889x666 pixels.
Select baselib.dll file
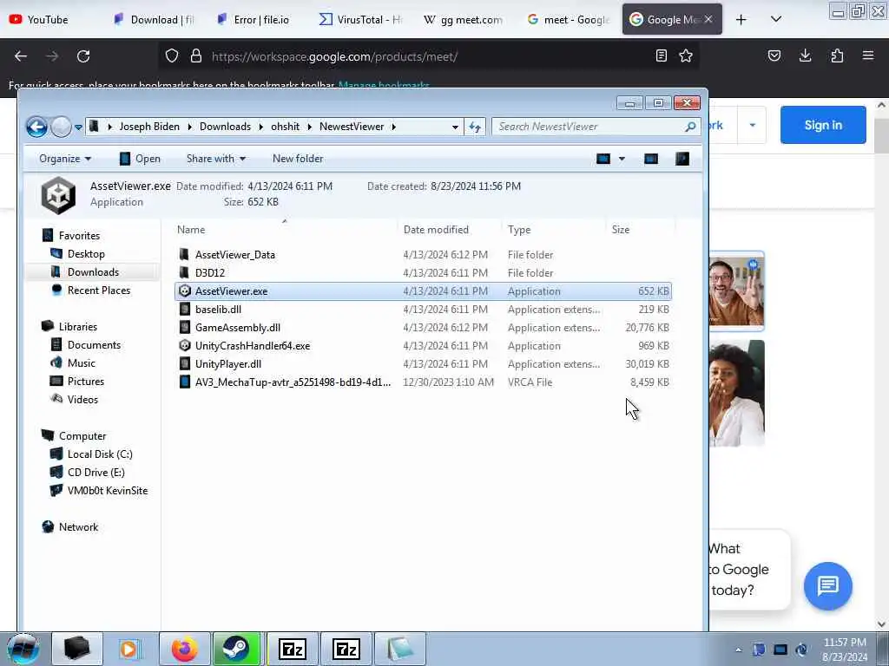click(x=424, y=310)
